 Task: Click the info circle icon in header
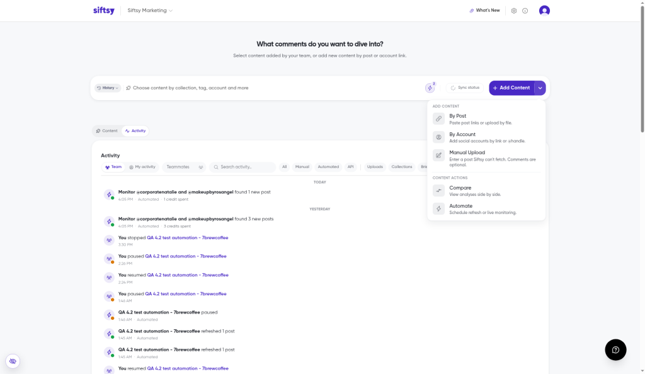(525, 11)
